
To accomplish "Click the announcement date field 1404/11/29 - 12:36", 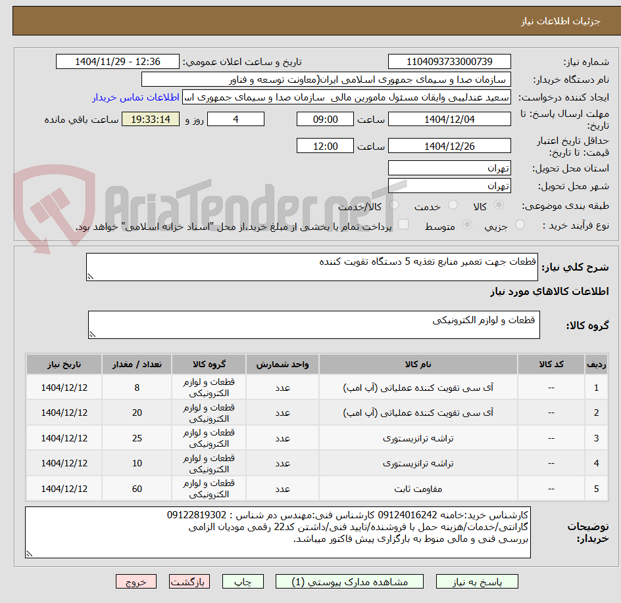I will [118, 62].
